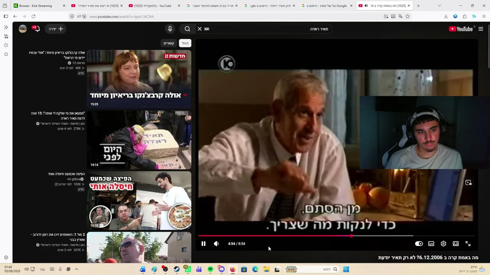Open the page translate icon in address bar
This screenshot has height=275, width=490.
coord(400,16)
